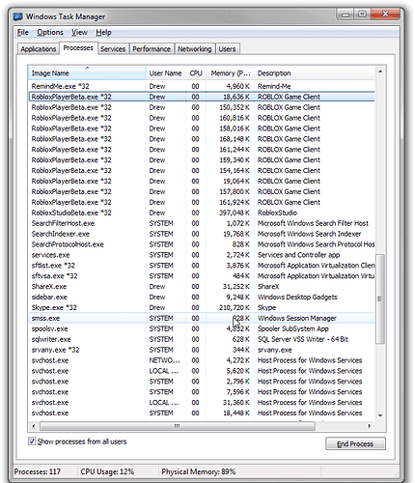Select the sqlwriter.exe process
415x483 pixels.
pyautogui.click(x=202, y=339)
